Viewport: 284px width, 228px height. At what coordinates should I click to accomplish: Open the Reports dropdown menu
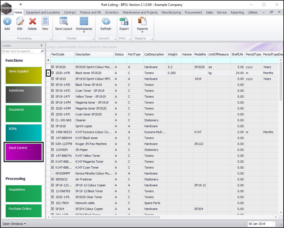click(x=142, y=24)
